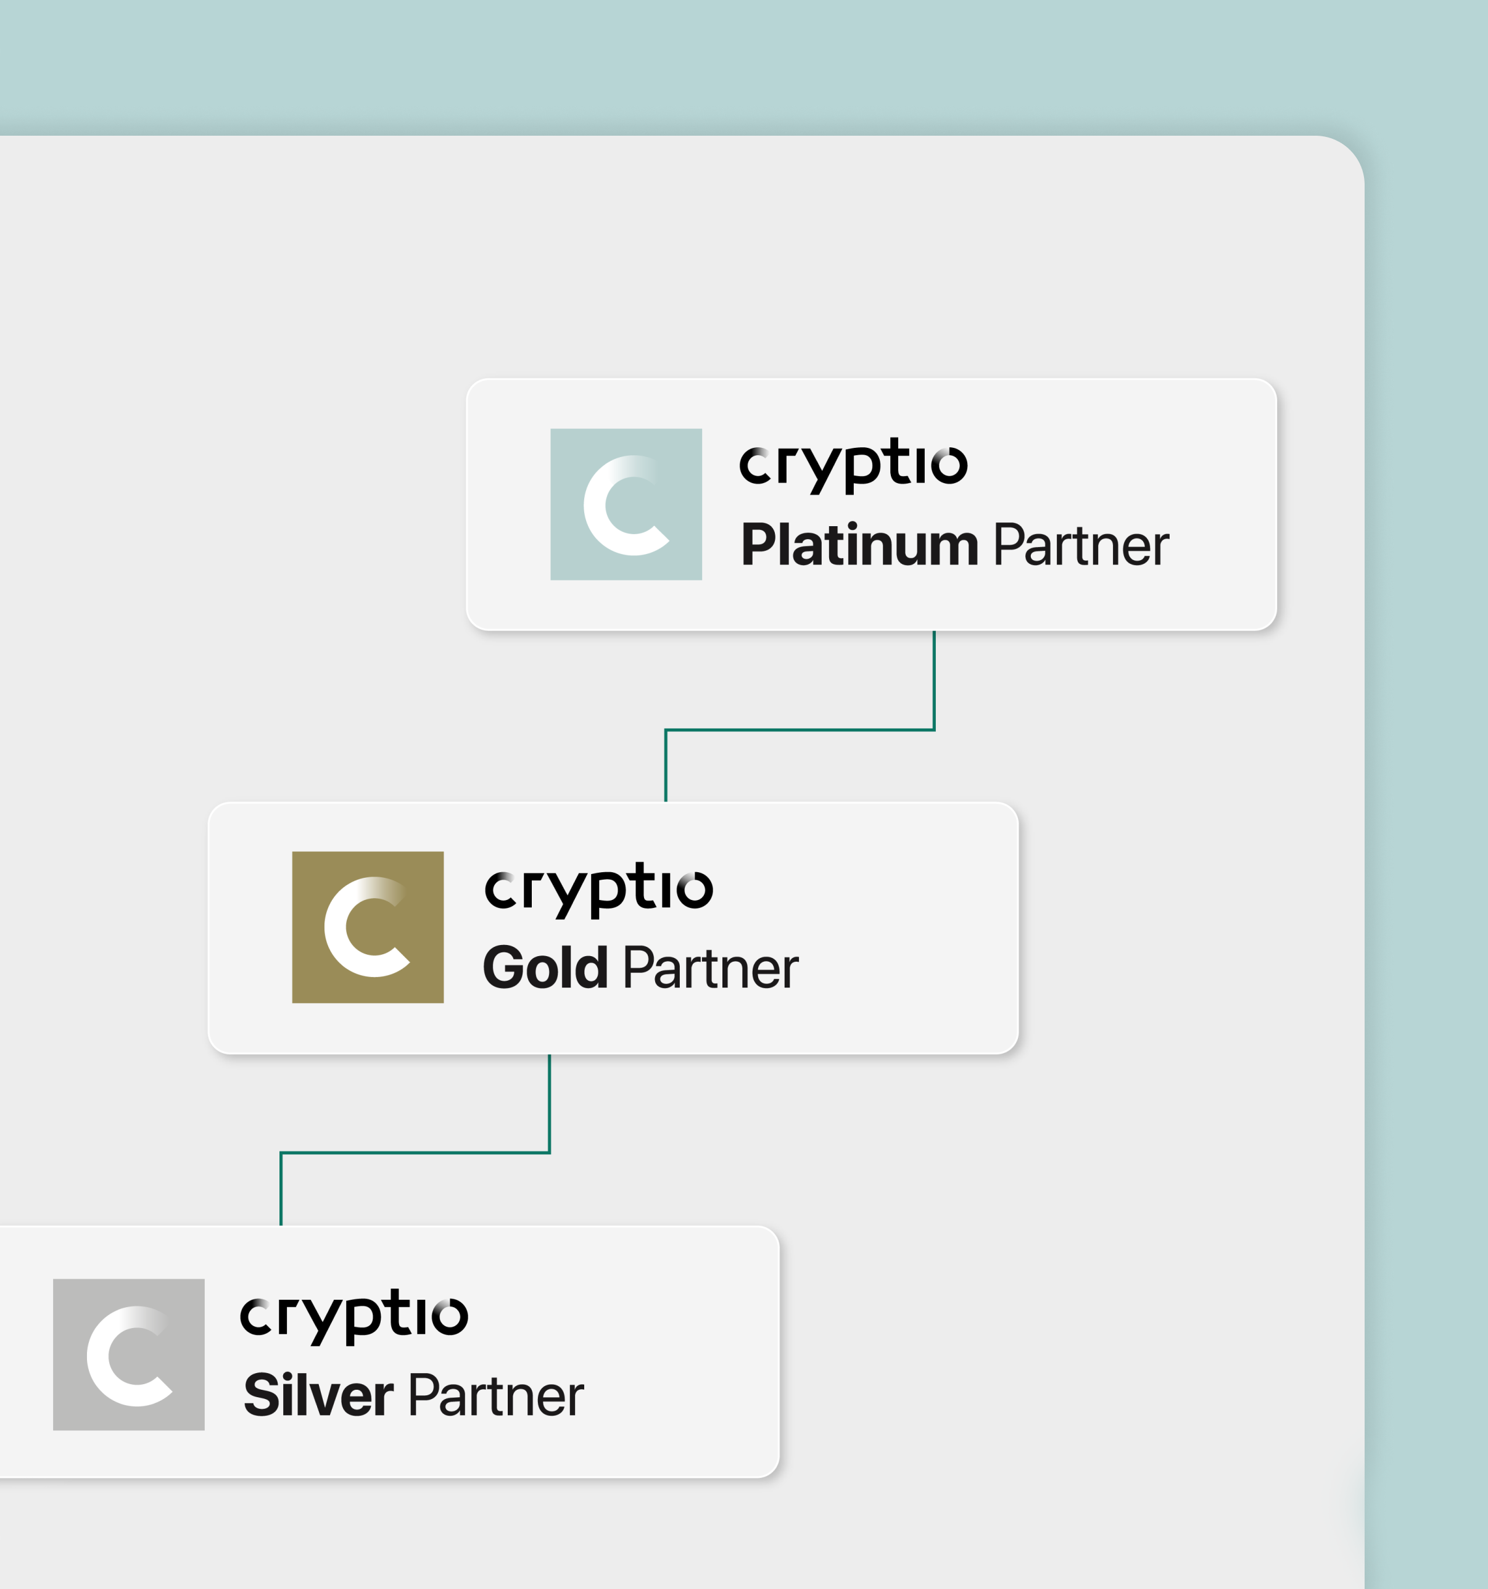Screen dimensions: 1488x1589
Task: Click the green connector line between Platinum and Gold
Action: tap(800, 730)
